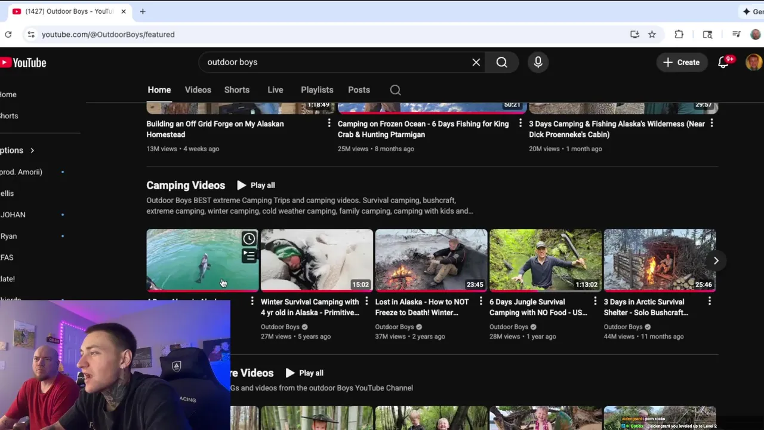Open a new browser tab
This screenshot has width=764, height=430.
(143, 11)
